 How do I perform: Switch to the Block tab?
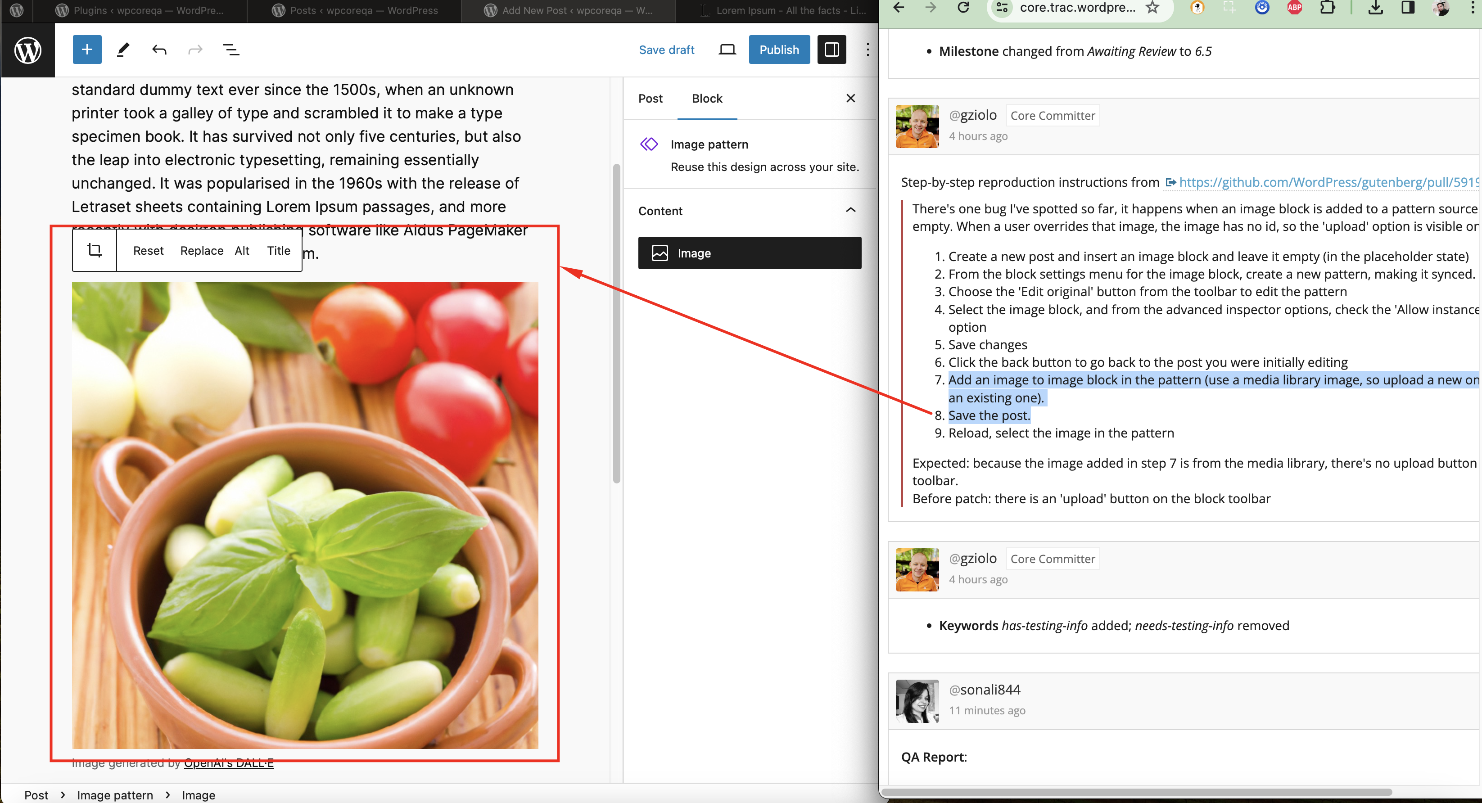pos(707,98)
